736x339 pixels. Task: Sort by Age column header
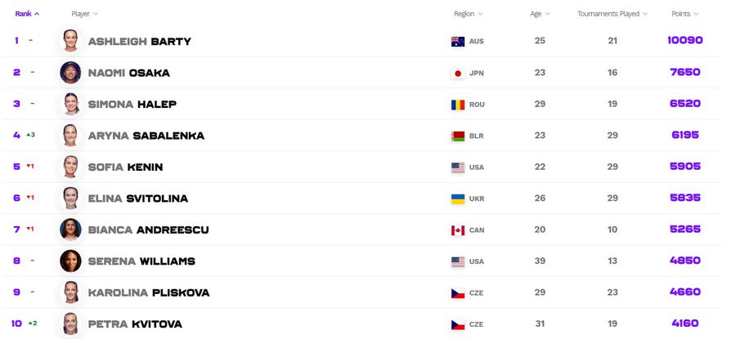pos(540,14)
